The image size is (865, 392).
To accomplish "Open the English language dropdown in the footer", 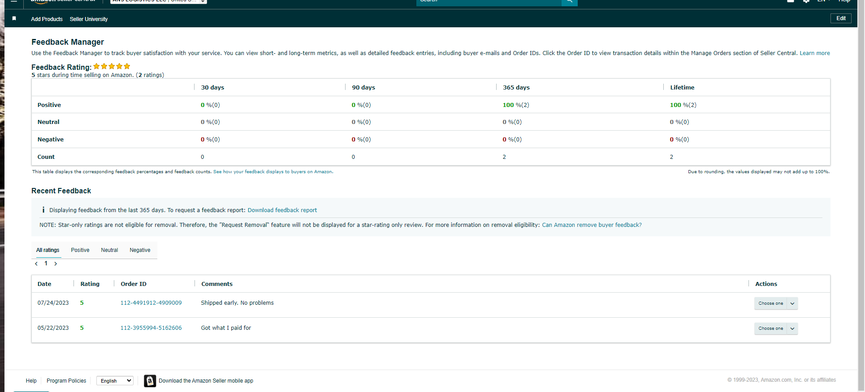I will pyautogui.click(x=115, y=381).
